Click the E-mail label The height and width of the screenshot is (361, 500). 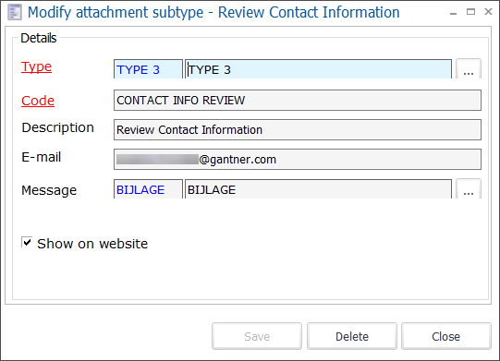[x=42, y=157]
